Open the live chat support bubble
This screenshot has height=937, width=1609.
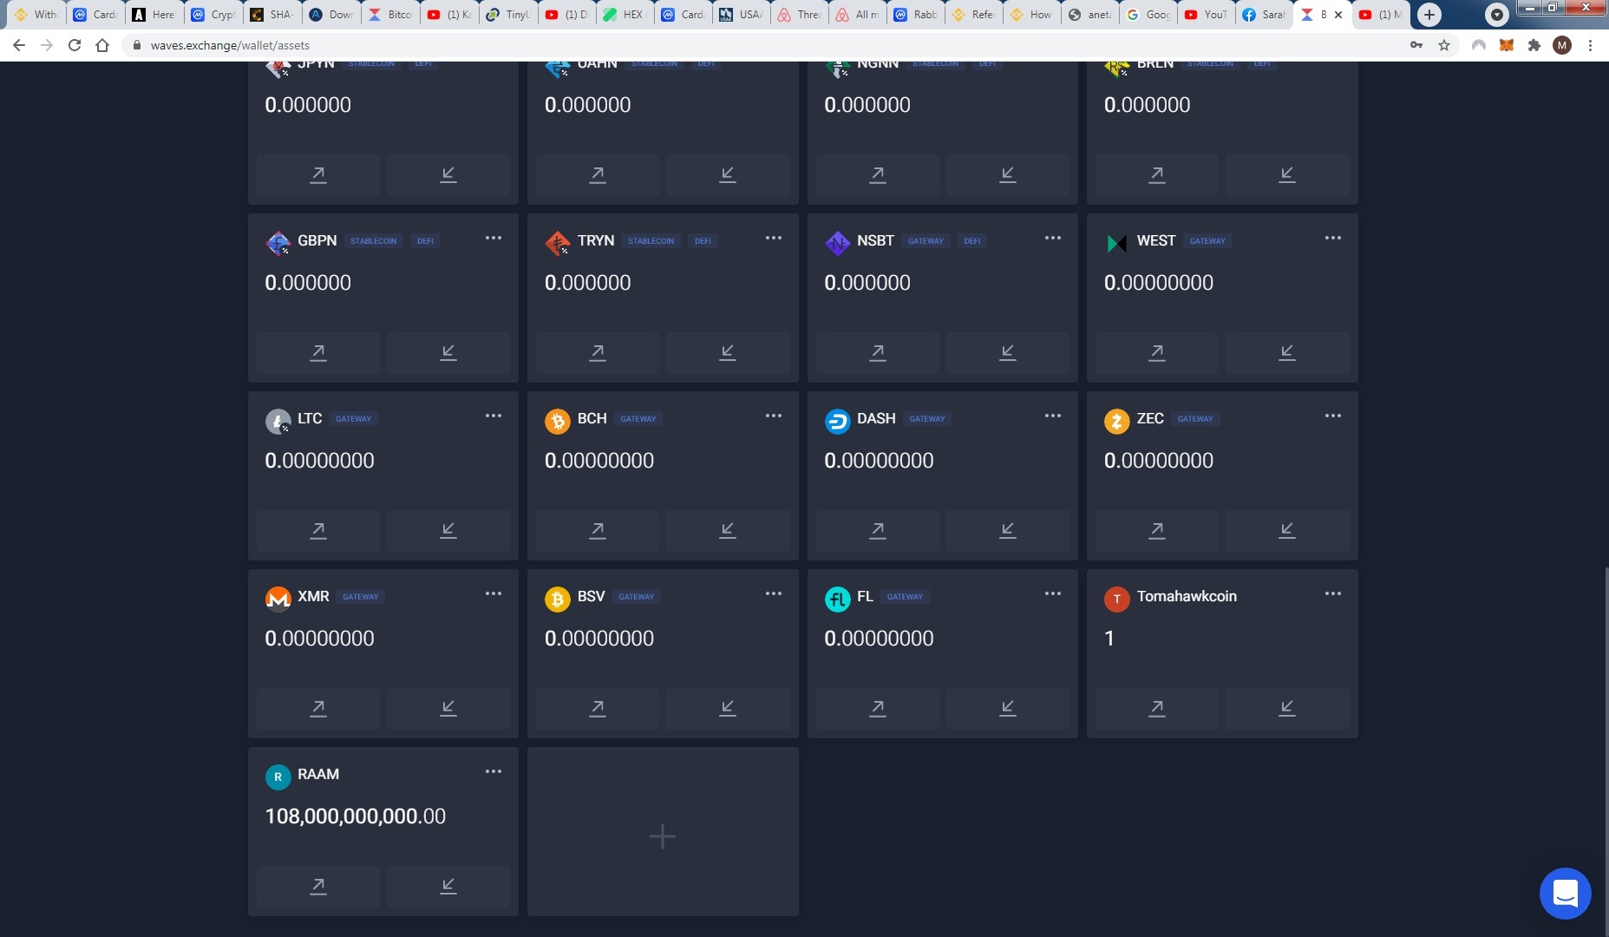coord(1565,893)
